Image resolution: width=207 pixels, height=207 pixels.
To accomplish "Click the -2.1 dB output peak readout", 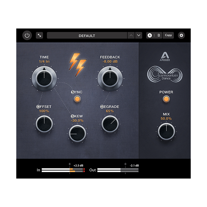I will point(134,165).
